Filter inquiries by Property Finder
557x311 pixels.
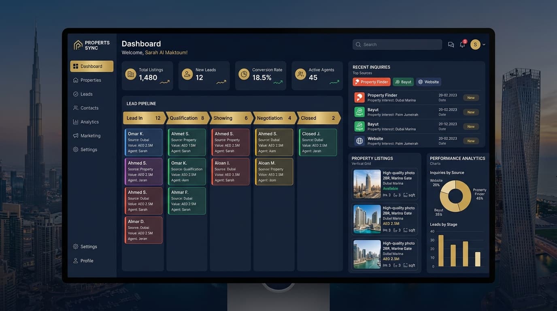(372, 82)
